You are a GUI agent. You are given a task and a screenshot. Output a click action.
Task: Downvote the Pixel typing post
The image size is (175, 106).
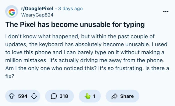pyautogui.click(x=34, y=96)
